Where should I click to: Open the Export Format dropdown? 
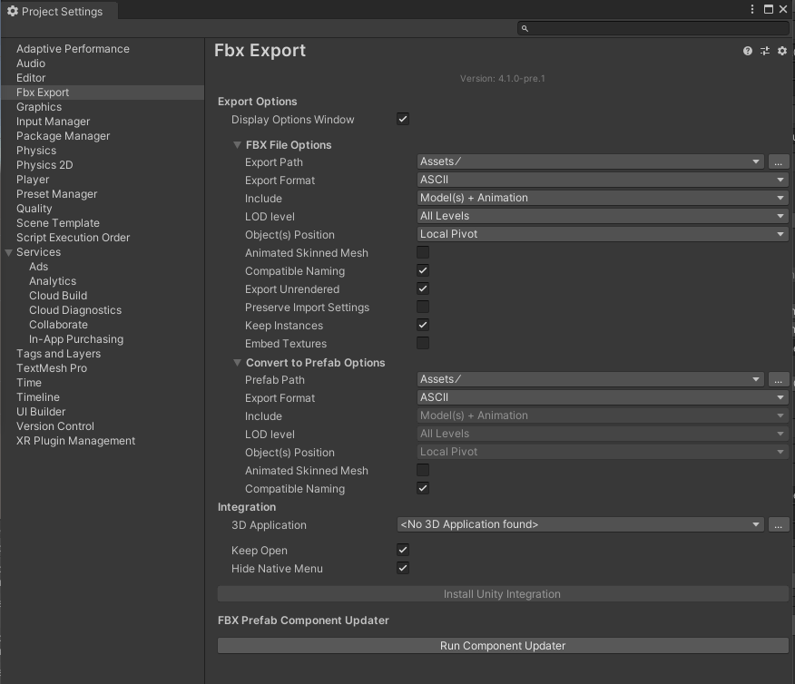[599, 180]
